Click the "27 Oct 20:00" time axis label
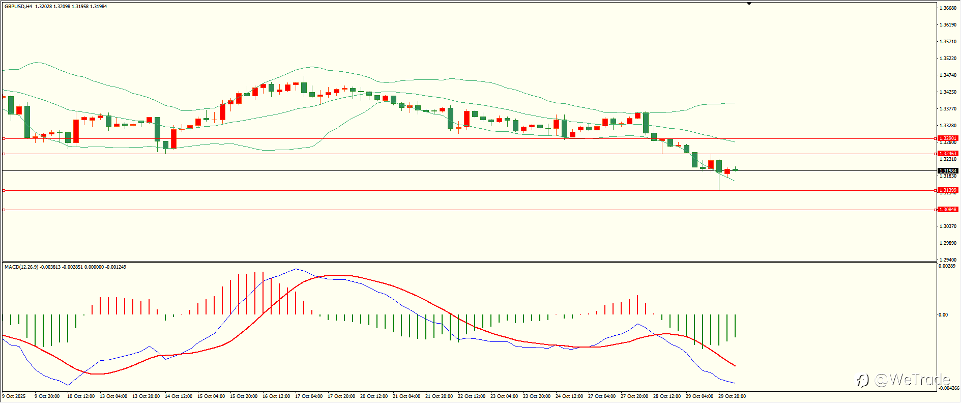The image size is (961, 403). [x=634, y=396]
